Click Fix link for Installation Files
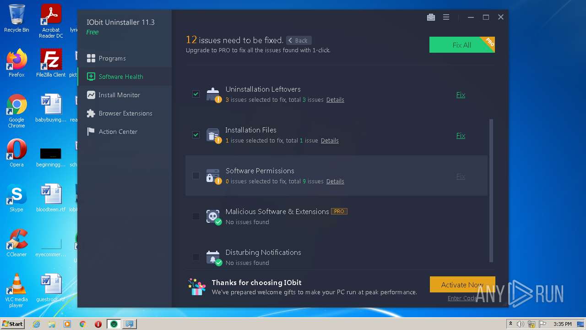586x330 pixels. point(461,136)
